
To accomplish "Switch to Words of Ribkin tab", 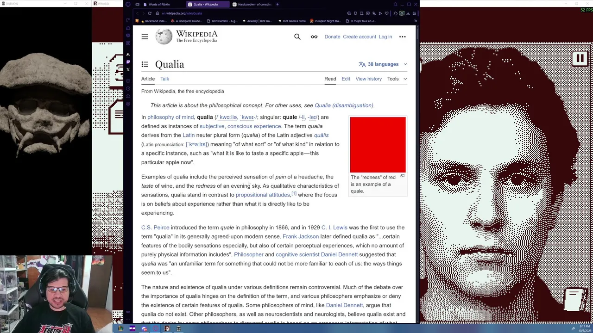I will [159, 4].
